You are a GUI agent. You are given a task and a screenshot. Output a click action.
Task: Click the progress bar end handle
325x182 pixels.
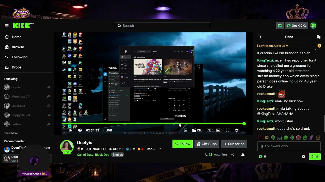tap(244, 124)
